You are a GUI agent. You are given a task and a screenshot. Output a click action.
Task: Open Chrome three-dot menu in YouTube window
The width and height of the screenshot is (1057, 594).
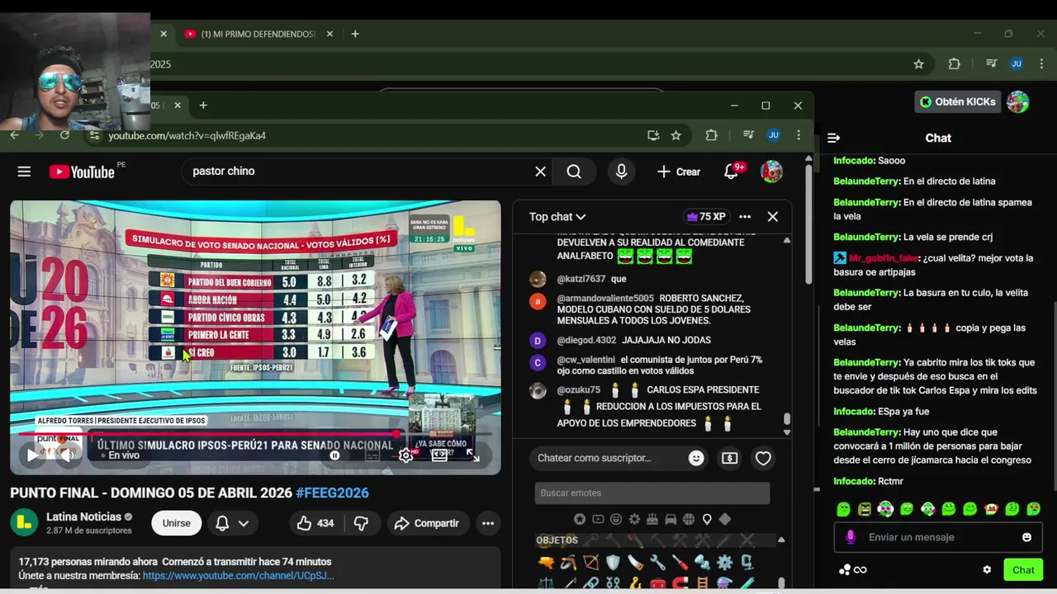(799, 135)
